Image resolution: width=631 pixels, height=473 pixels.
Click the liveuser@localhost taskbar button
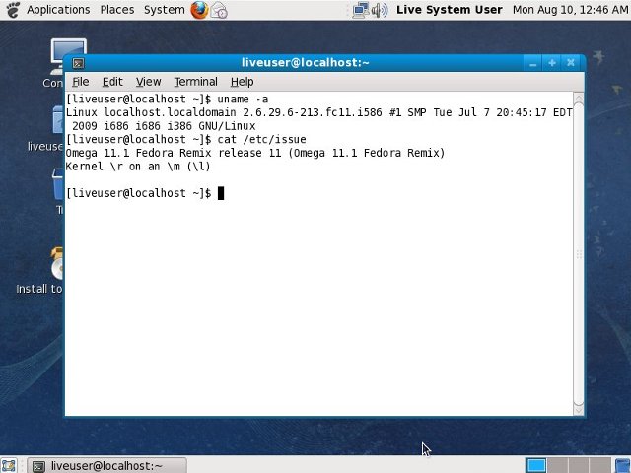coord(107,465)
